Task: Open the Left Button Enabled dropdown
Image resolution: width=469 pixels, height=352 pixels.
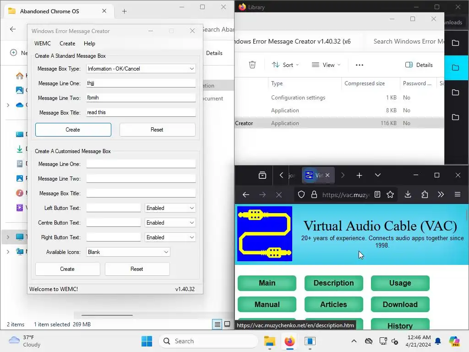Action: pyautogui.click(x=170, y=208)
